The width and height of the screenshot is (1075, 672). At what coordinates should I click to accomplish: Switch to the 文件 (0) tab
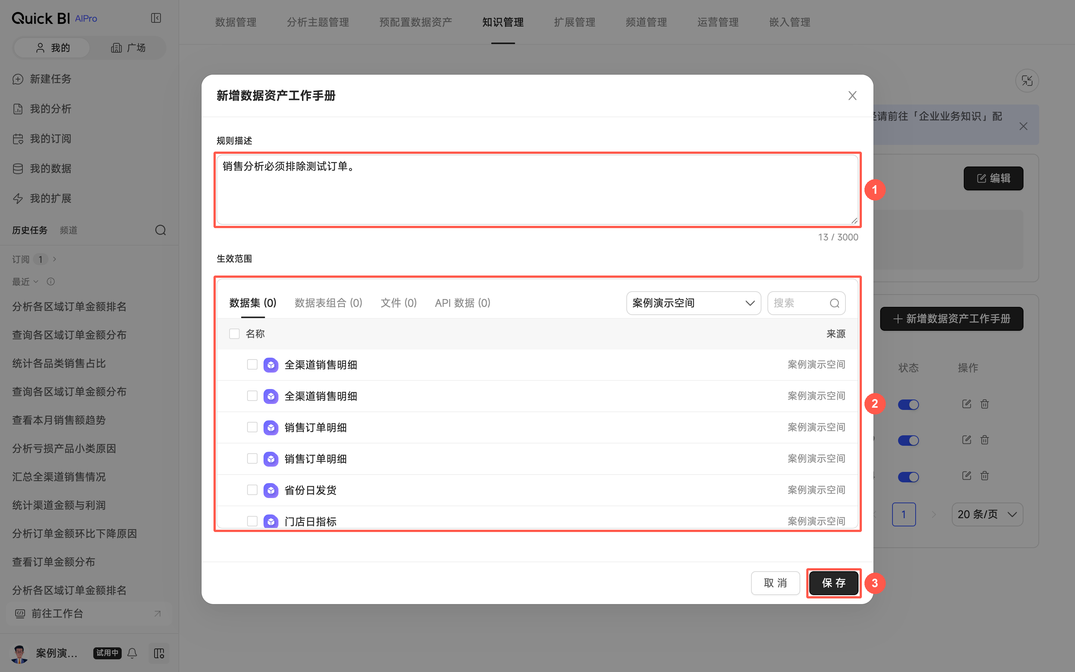click(x=399, y=303)
